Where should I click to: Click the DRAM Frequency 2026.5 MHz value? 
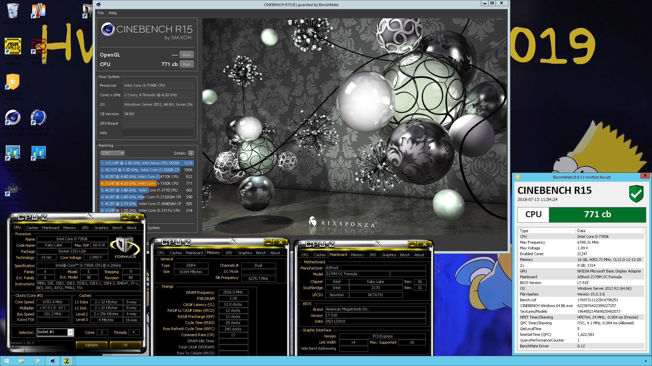tap(233, 292)
